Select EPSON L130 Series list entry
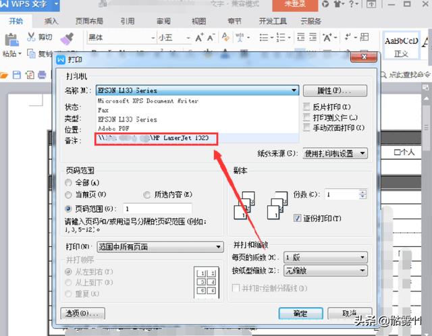 point(128,119)
